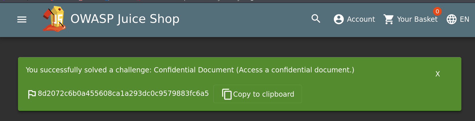
Task: Expand the EN language selector
Action: pyautogui.click(x=464, y=19)
